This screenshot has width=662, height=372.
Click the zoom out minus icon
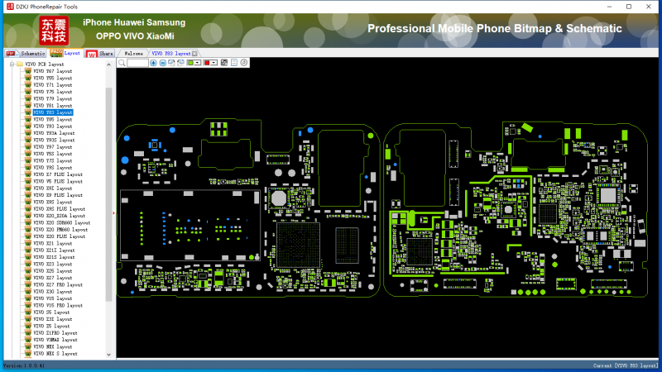coord(162,63)
